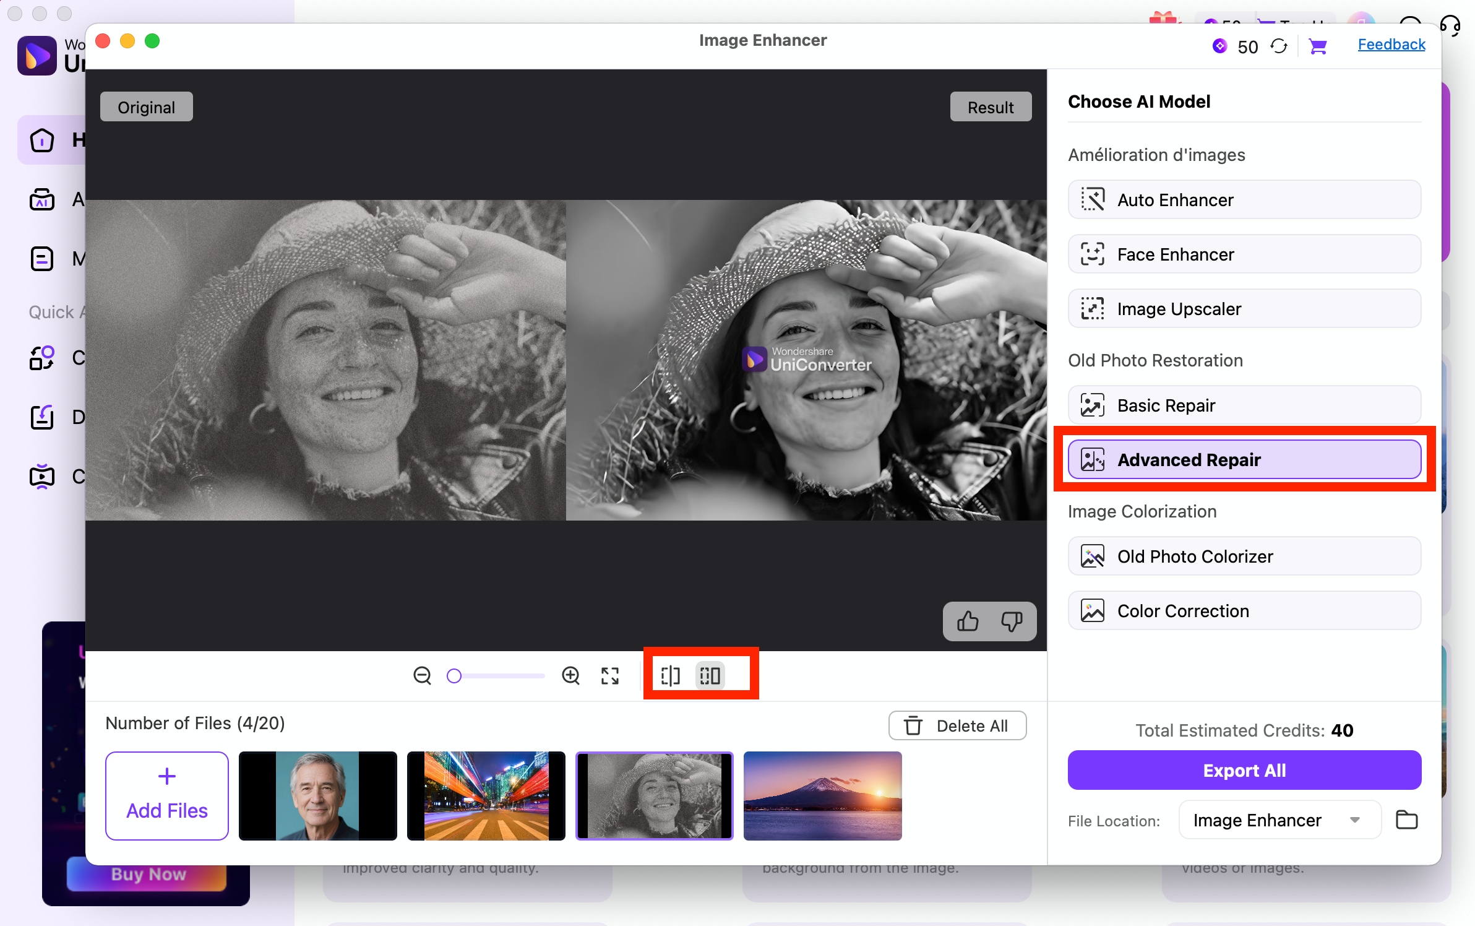Open the File Location dropdown

tap(1279, 820)
